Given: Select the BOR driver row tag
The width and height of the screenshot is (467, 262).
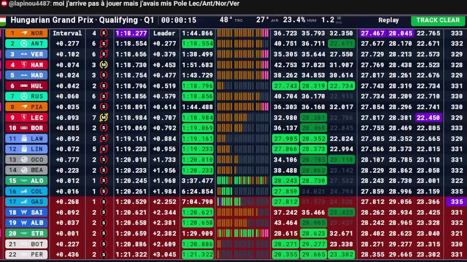Looking at the screenshot, I should point(26,128).
